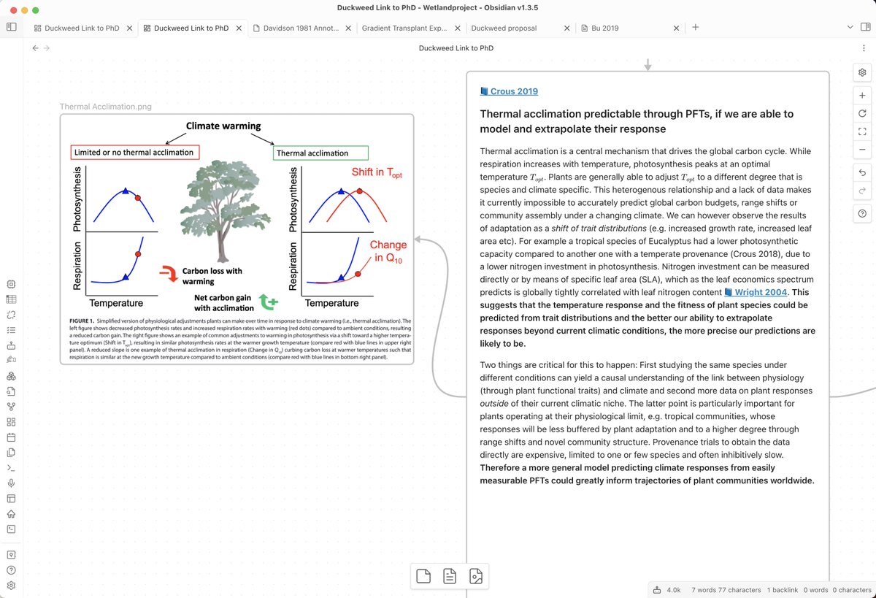Undo the last canvas action
Viewport: 876px width, 598px height.
click(862, 172)
